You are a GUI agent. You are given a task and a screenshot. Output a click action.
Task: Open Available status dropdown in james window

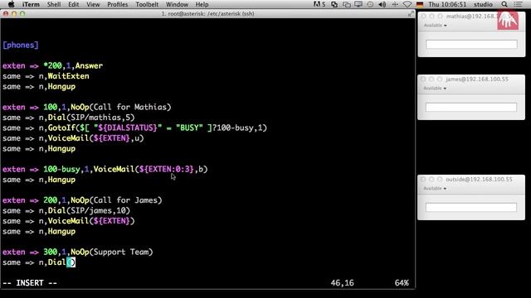(435, 89)
